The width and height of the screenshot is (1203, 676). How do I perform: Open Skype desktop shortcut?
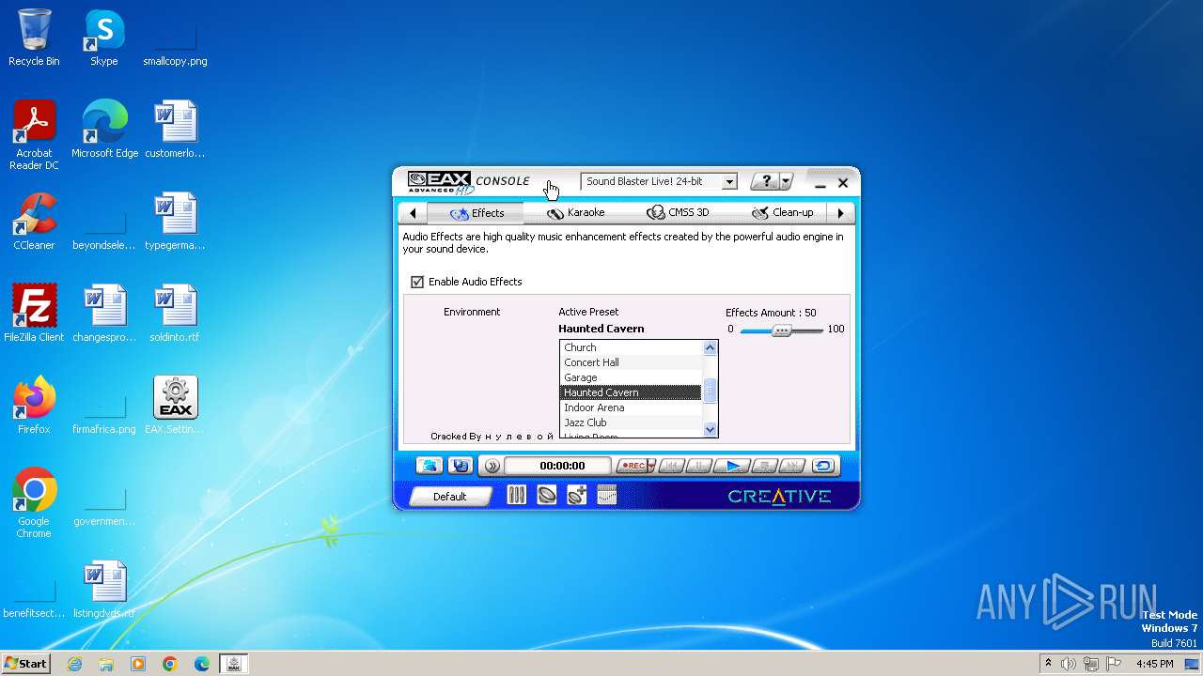[x=104, y=38]
